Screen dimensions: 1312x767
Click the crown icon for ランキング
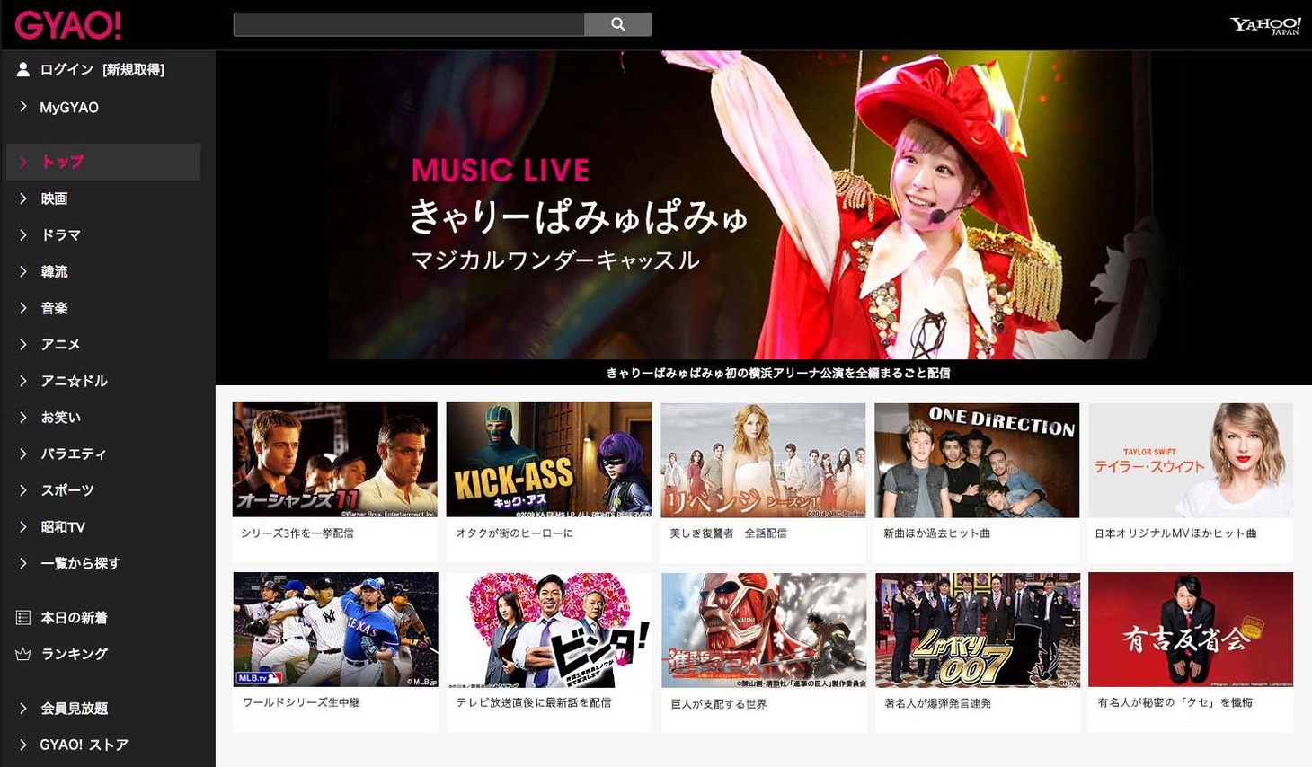pos(23,654)
